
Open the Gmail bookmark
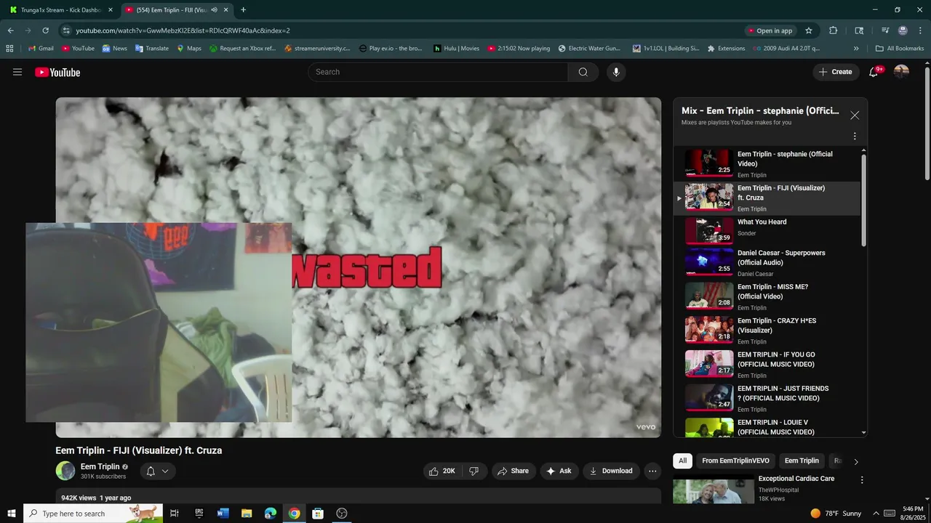point(41,49)
